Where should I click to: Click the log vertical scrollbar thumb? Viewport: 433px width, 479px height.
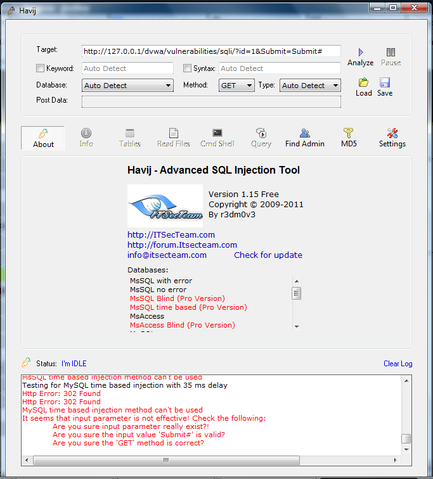406,438
